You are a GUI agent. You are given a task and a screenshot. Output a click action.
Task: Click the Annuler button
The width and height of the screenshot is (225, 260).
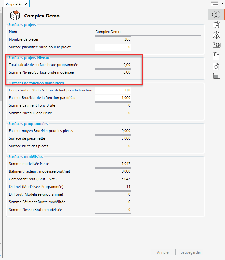(x=163, y=252)
